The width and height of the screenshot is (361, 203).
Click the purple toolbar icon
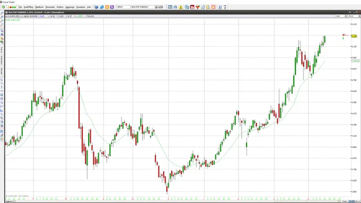[x=112, y=7]
